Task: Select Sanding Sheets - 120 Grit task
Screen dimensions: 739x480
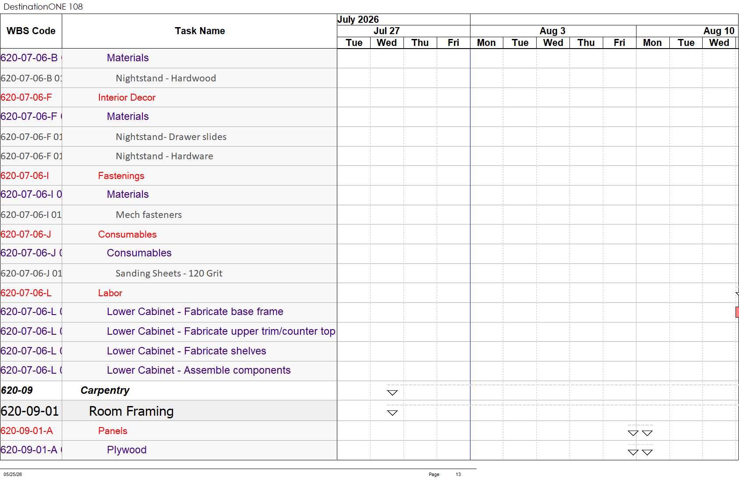Action: [169, 273]
